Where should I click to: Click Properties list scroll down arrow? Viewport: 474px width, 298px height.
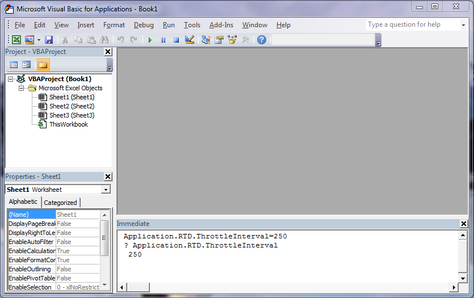coord(104,285)
